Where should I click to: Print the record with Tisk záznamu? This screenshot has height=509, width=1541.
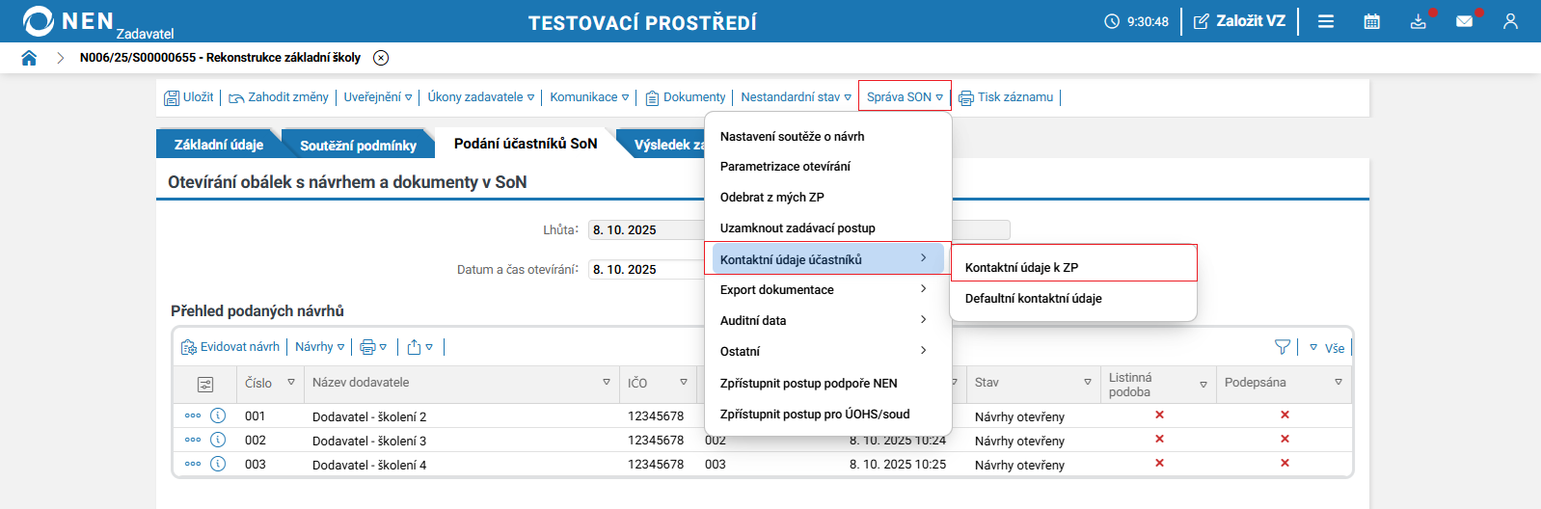pos(1006,97)
